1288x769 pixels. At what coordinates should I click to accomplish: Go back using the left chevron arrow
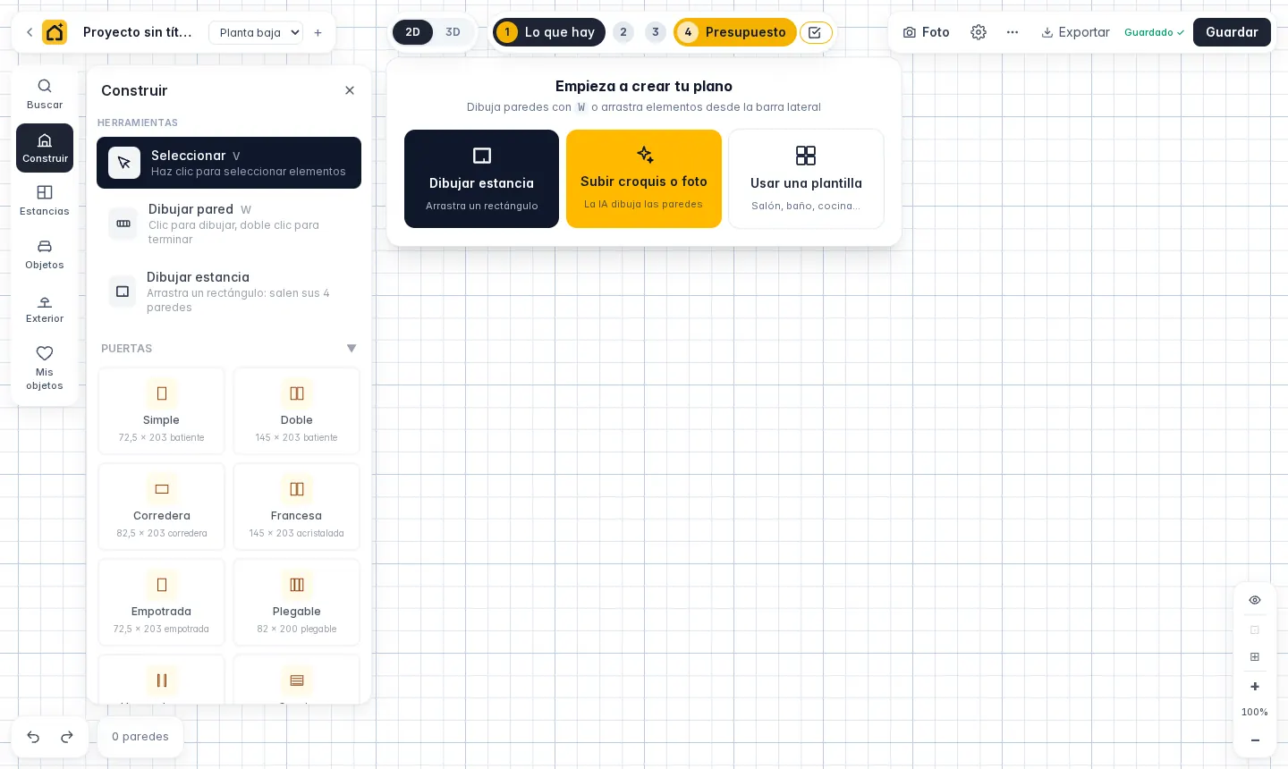coord(30,32)
